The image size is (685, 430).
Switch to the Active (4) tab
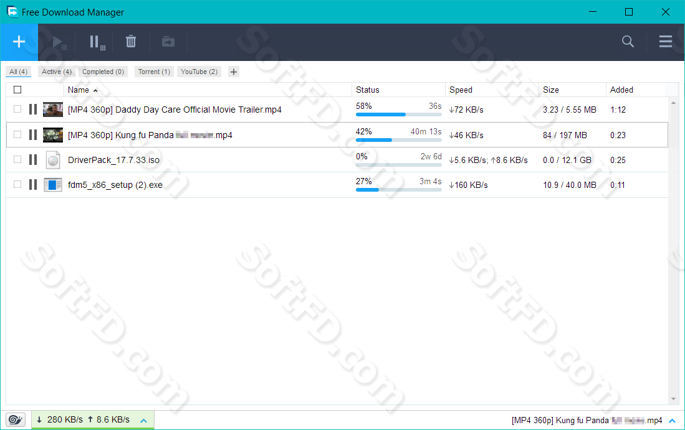point(57,72)
